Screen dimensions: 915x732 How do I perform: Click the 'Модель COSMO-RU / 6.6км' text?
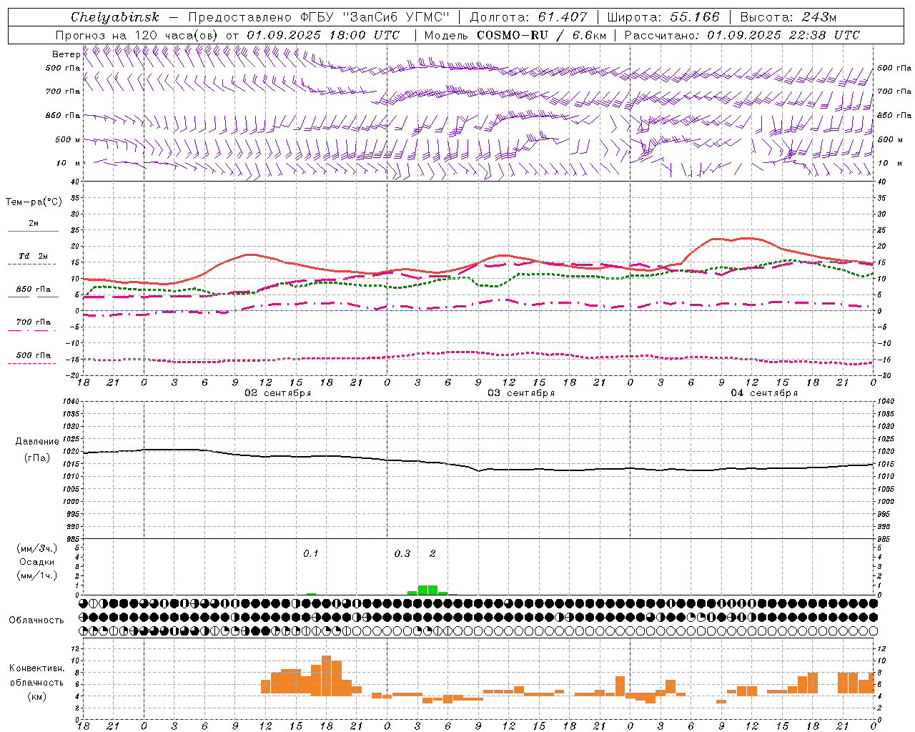(515, 35)
